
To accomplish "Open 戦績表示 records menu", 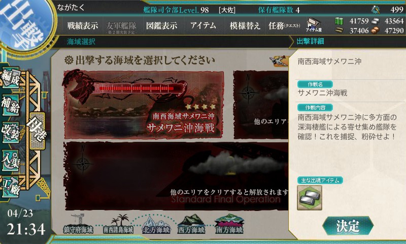I will click(x=83, y=25).
